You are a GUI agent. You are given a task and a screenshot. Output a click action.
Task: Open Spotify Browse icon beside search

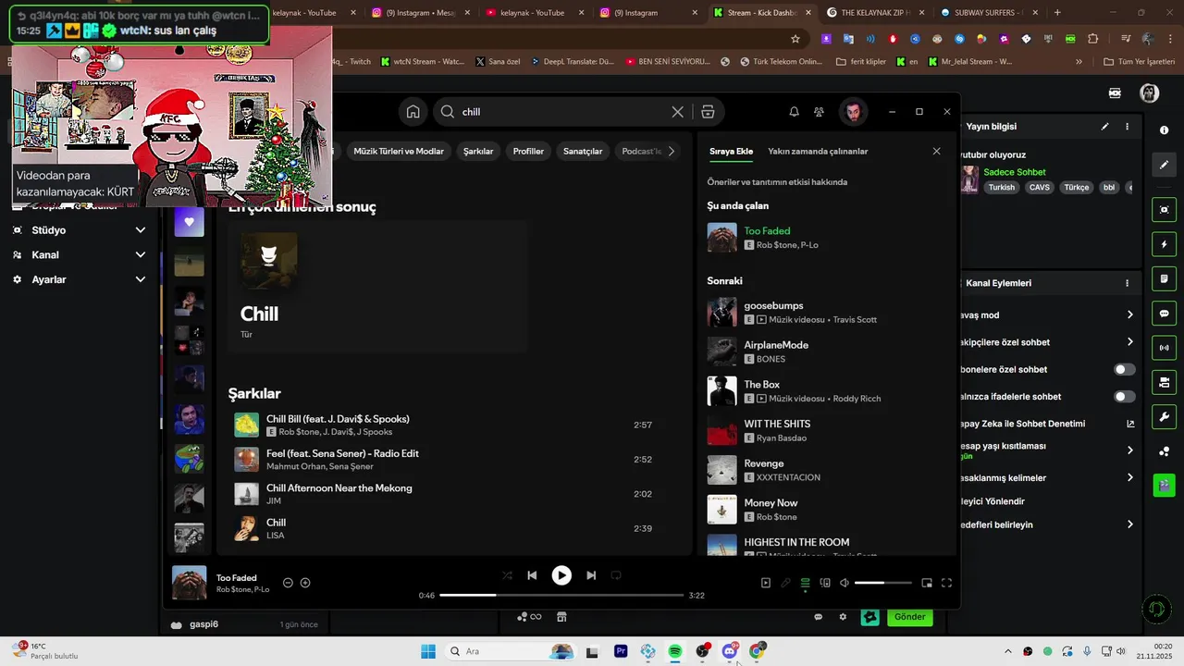tap(708, 112)
